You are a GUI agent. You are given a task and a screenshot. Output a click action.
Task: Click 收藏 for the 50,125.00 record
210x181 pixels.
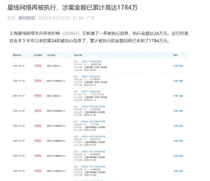181,111
